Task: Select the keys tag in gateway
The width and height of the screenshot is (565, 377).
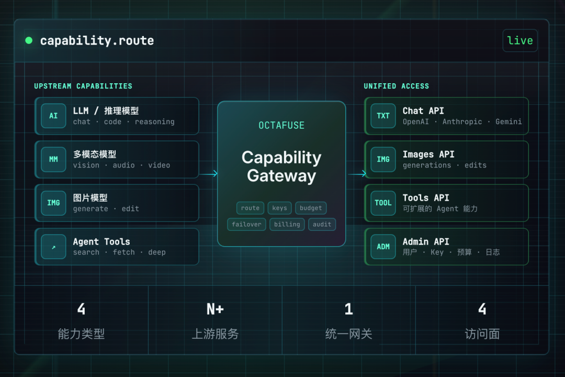Action: coord(279,208)
